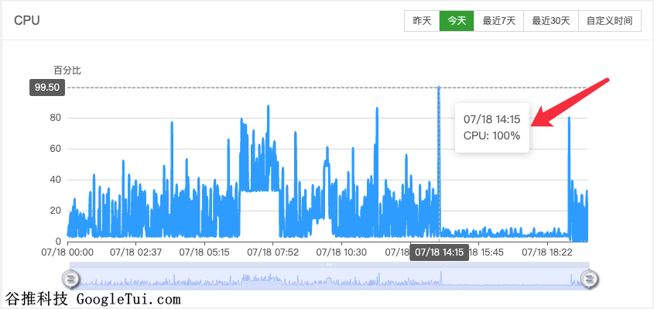This screenshot has width=654, height=309.
Task: Click the CPU panel title
Action: point(26,21)
